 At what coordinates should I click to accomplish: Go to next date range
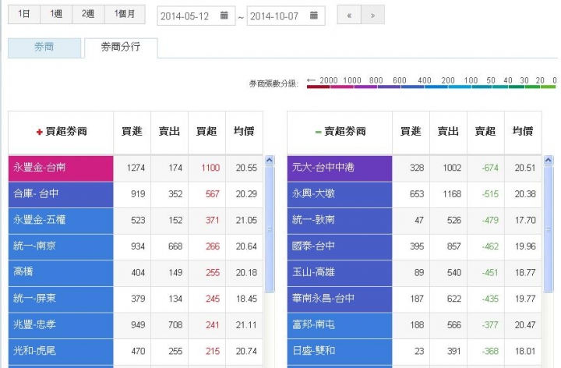click(x=372, y=15)
